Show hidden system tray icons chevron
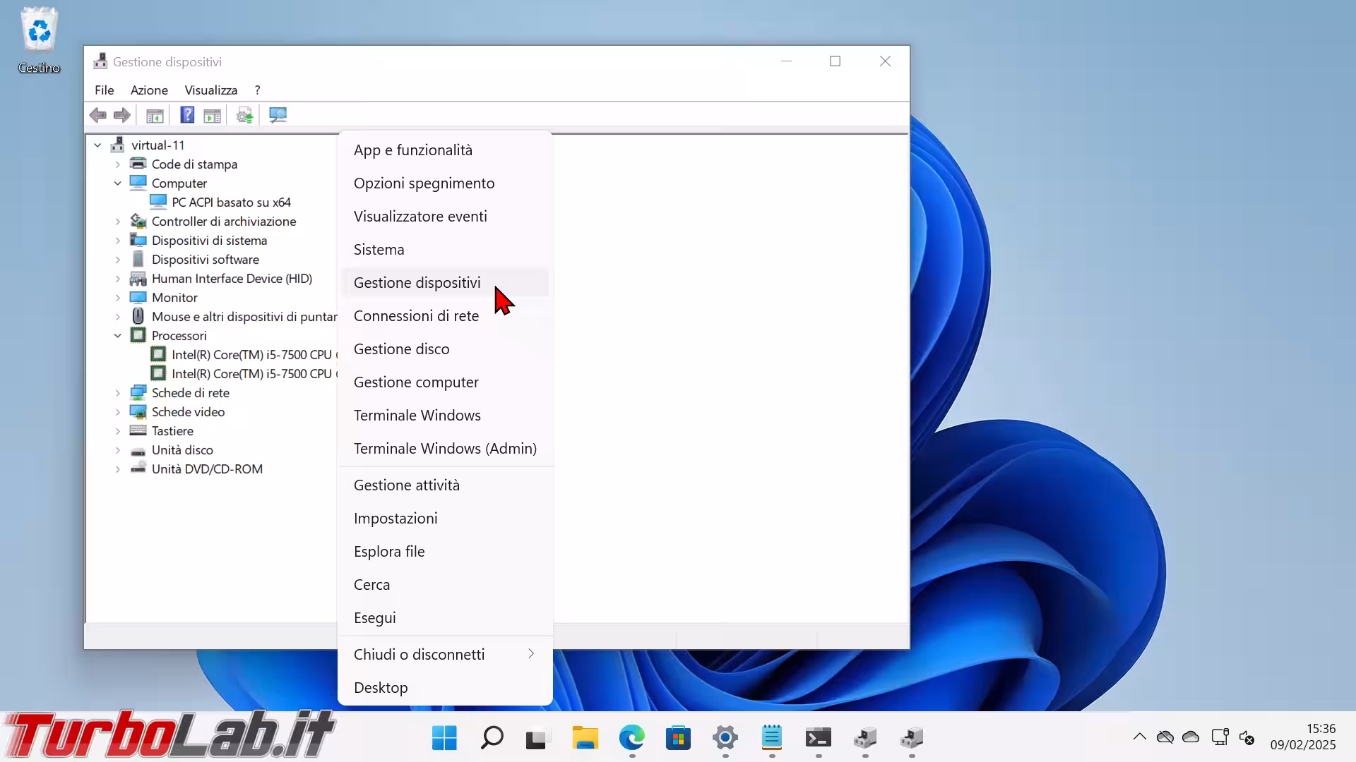 coord(1139,737)
